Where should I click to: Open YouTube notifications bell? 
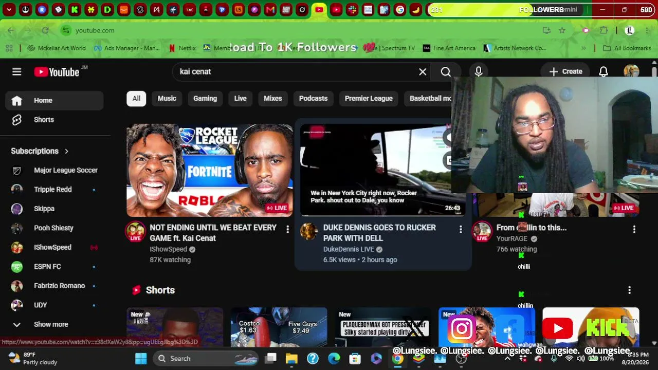click(604, 72)
